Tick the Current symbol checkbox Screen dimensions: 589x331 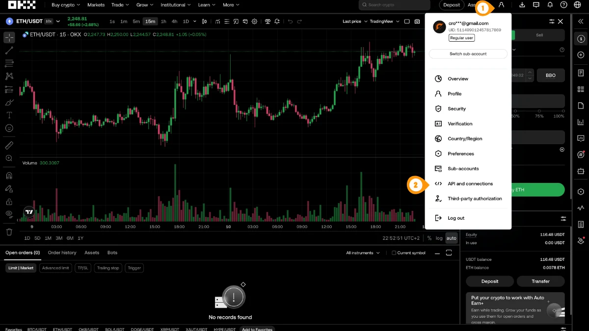point(394,253)
